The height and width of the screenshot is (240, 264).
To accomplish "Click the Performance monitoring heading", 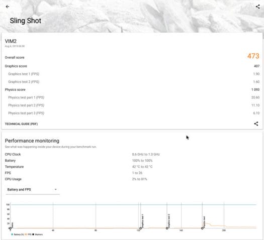I will (x=32, y=141).
